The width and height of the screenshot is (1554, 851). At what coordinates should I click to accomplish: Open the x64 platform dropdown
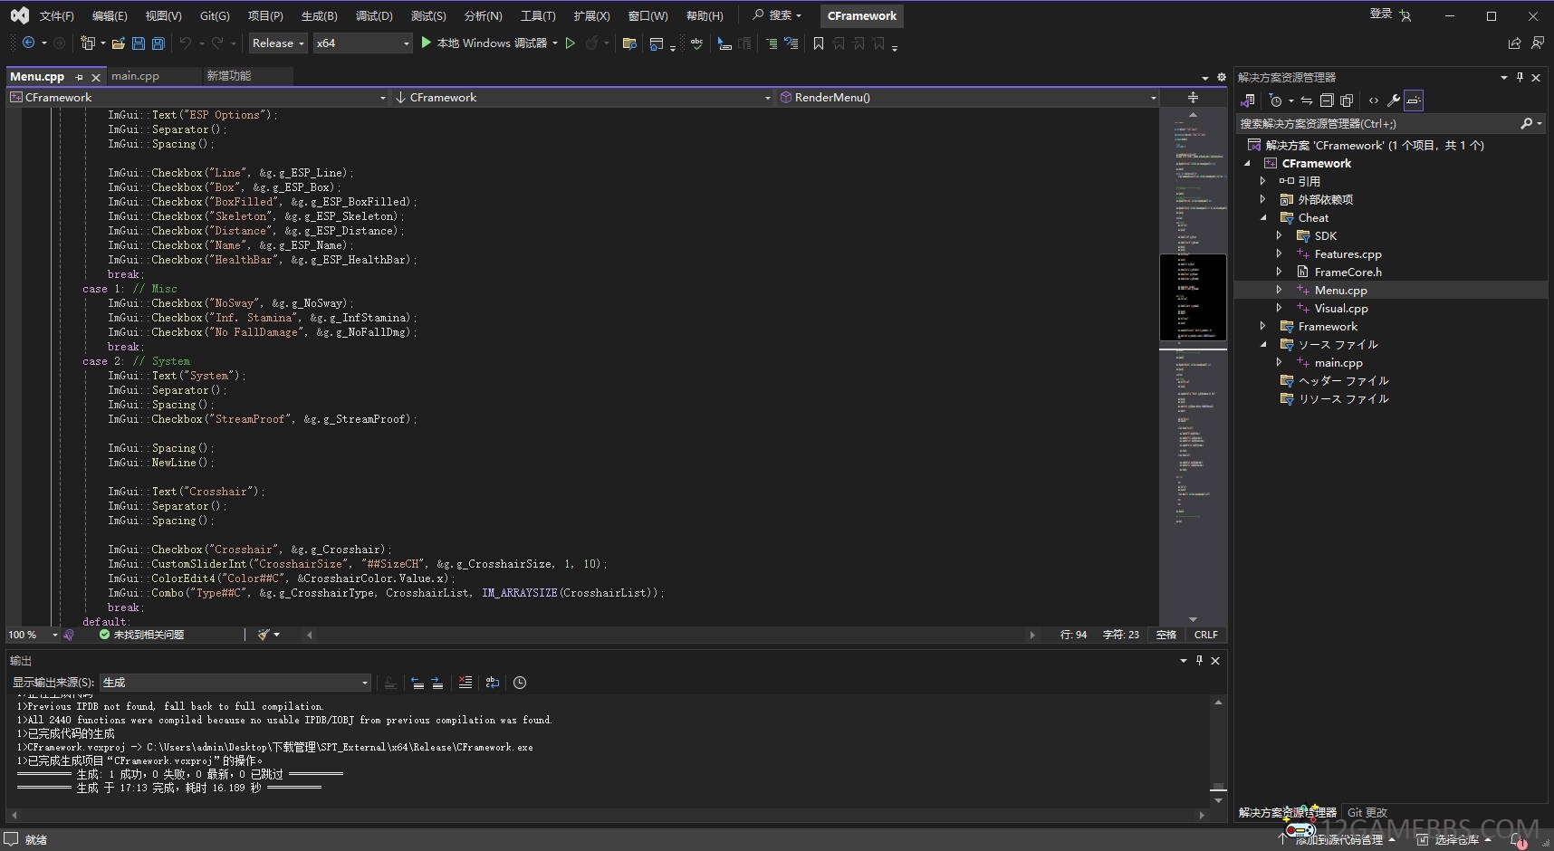coord(362,43)
